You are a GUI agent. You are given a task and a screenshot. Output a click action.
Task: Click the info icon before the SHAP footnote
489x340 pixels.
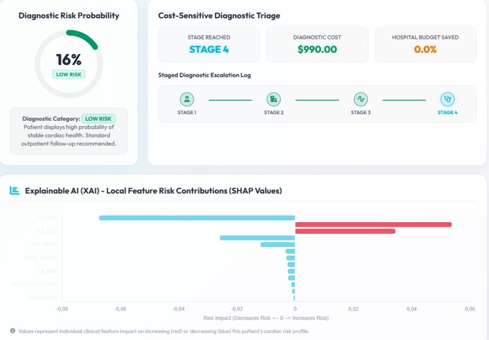tap(13, 331)
